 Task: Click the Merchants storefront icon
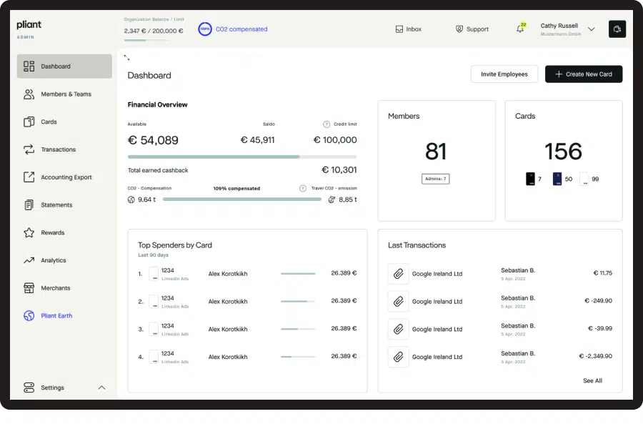(29, 288)
